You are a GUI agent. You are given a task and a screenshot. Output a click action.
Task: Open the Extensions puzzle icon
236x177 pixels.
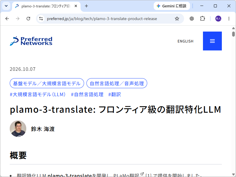click(202, 19)
